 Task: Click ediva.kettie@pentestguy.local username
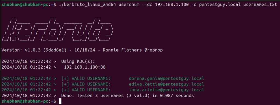167,84
